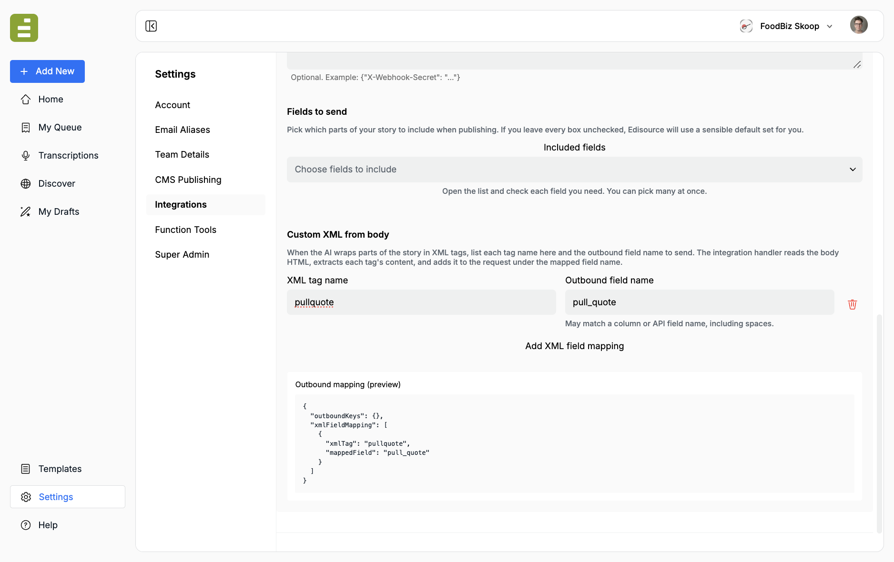Open Email Aliases settings section

pos(182,130)
